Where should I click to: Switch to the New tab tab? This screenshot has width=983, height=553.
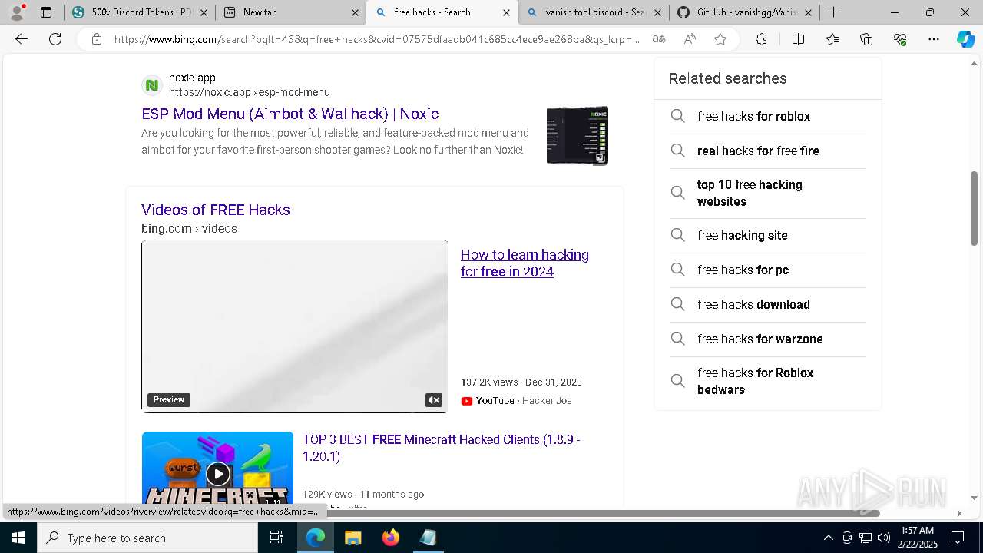290,12
